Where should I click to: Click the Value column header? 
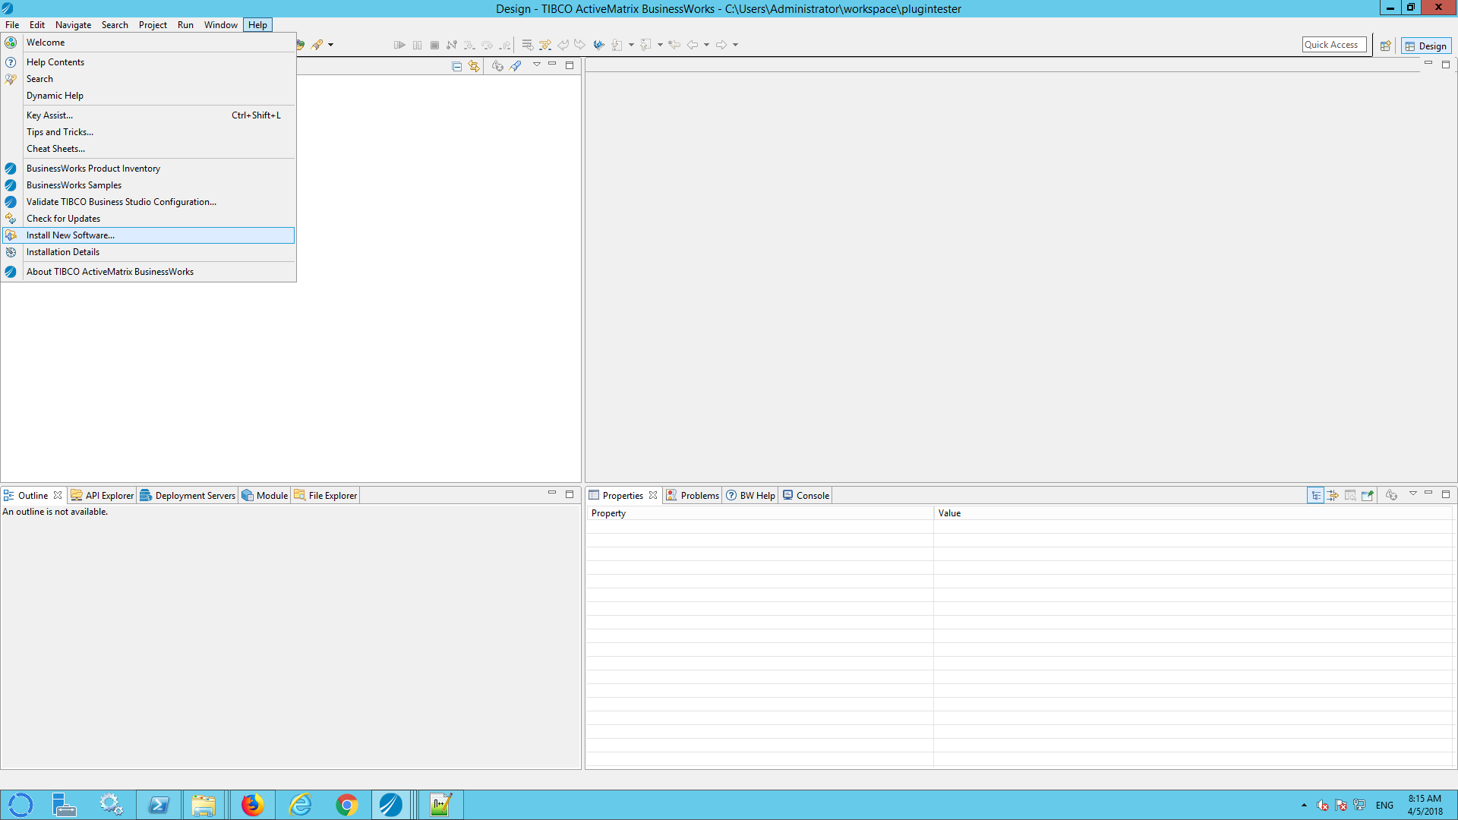(x=1193, y=513)
